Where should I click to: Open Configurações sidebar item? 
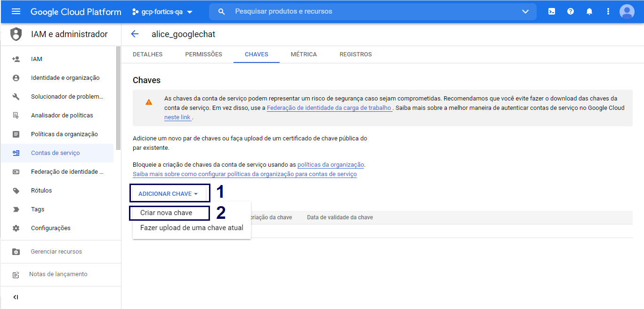pyautogui.click(x=57, y=228)
